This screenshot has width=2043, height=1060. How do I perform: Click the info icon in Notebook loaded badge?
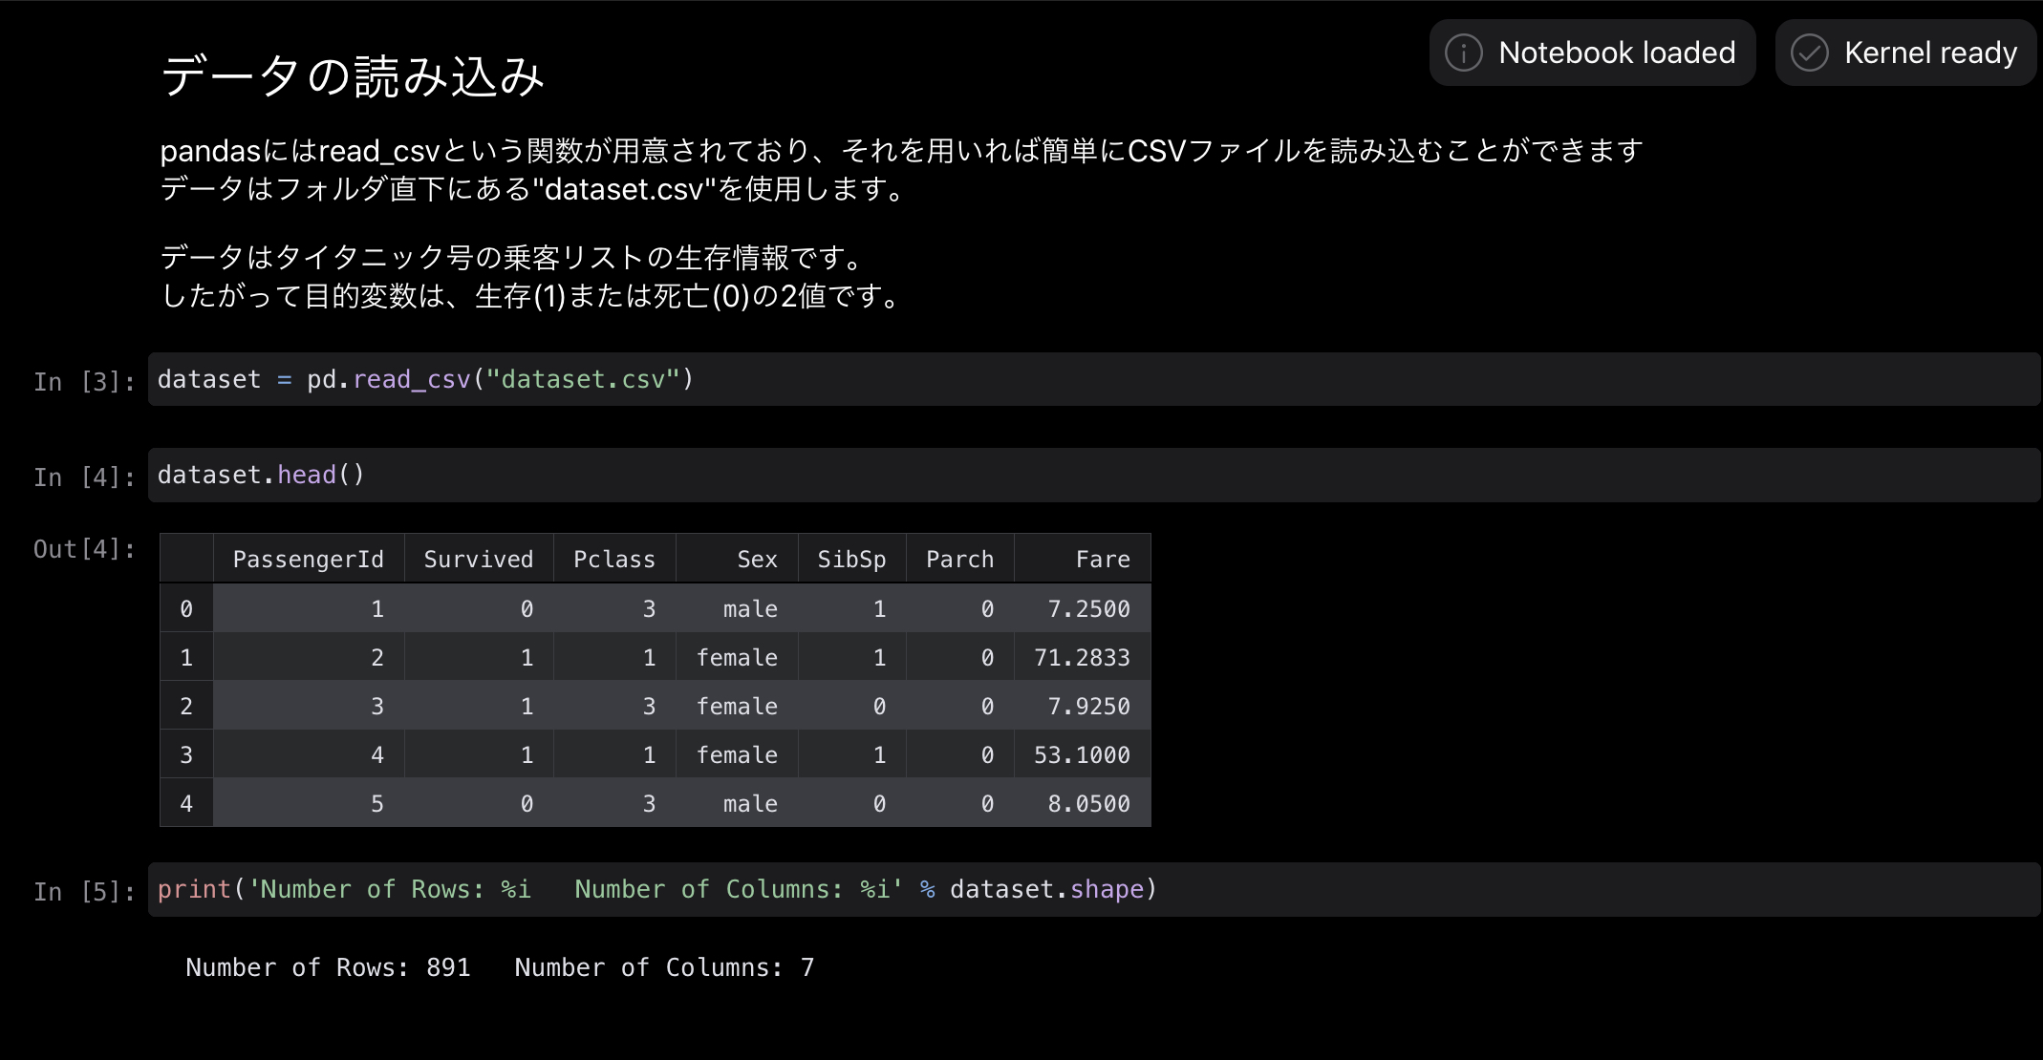point(1463,53)
